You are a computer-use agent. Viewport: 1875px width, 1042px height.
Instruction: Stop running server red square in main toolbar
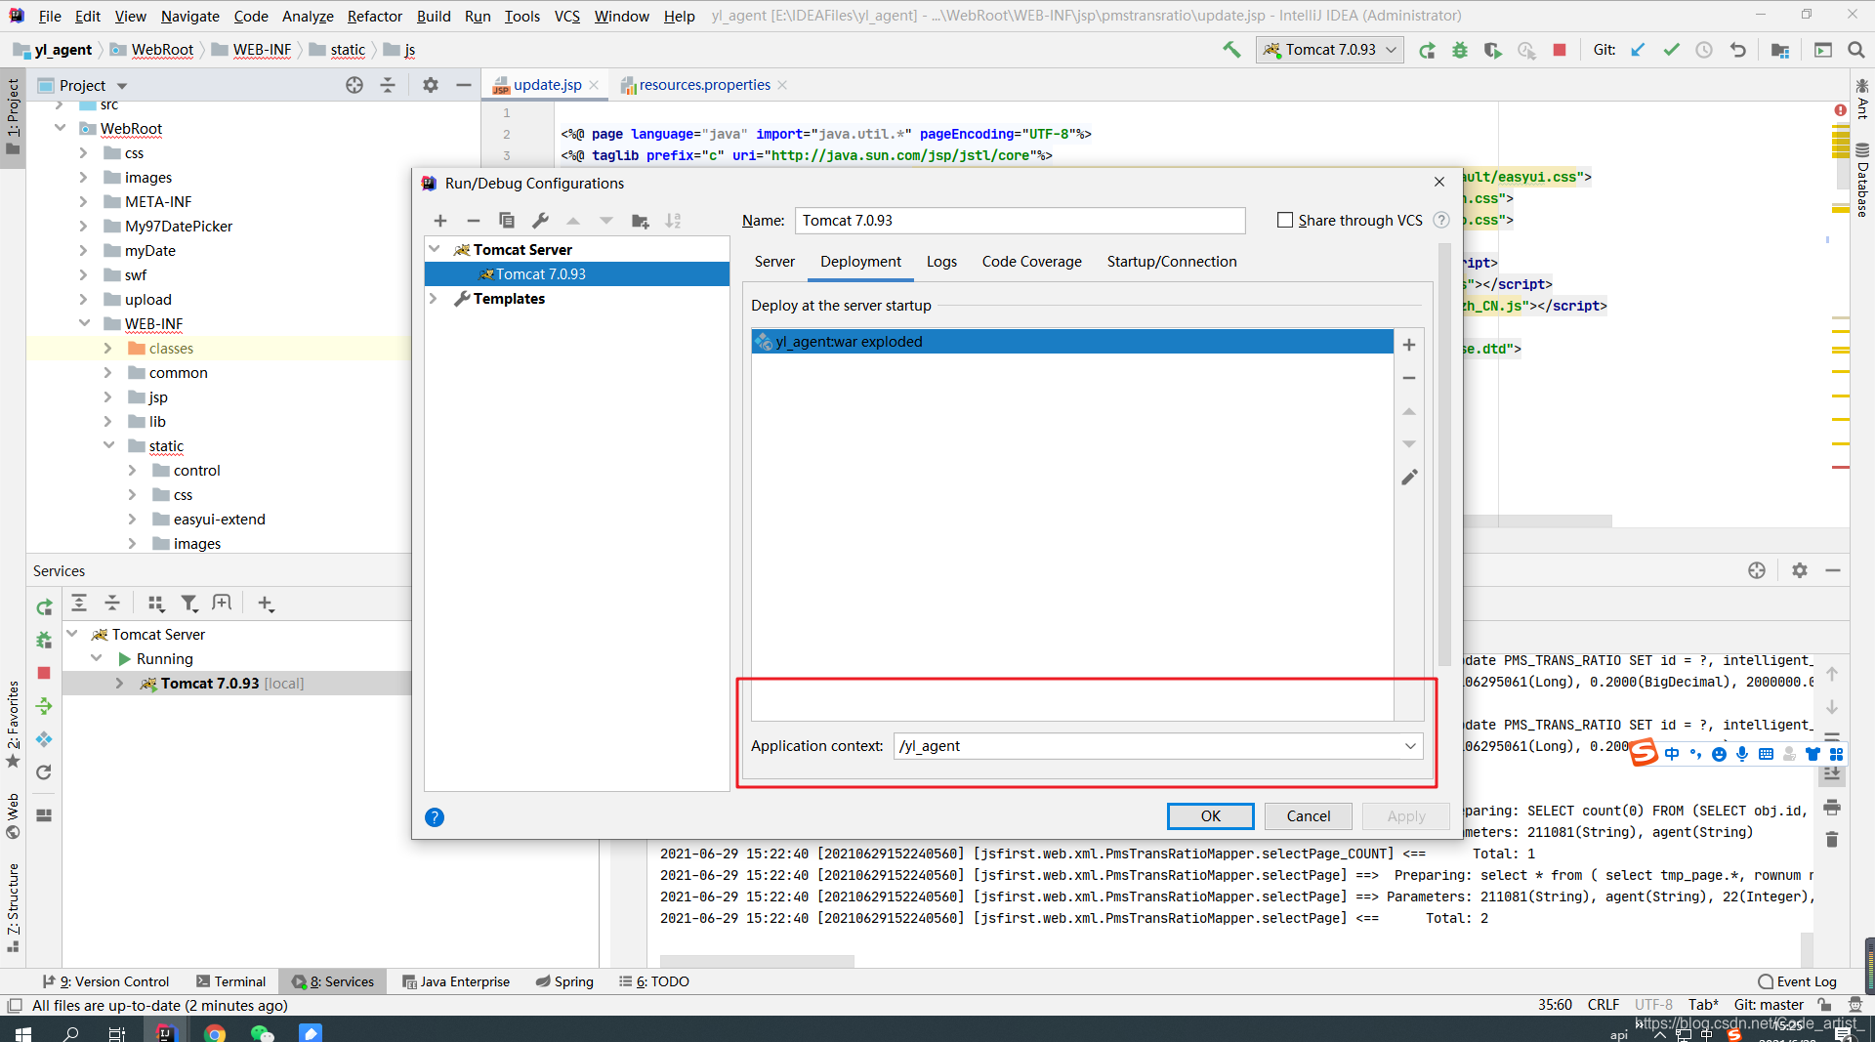(x=1560, y=50)
